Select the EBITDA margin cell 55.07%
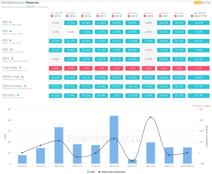This screenshot has width=212, height=174. click(x=148, y=77)
